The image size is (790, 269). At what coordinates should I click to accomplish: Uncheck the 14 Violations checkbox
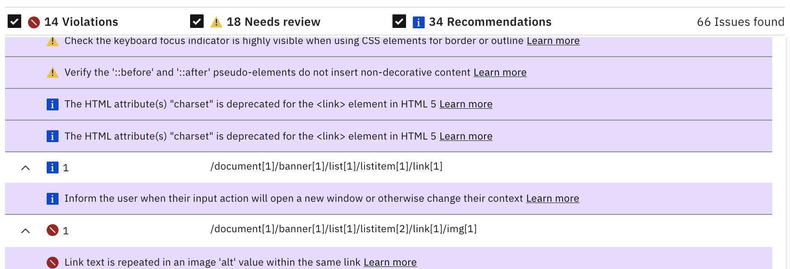(14, 21)
